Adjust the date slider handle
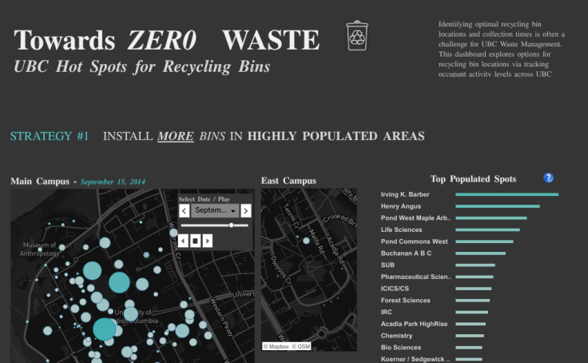588x363 pixels. point(232,225)
